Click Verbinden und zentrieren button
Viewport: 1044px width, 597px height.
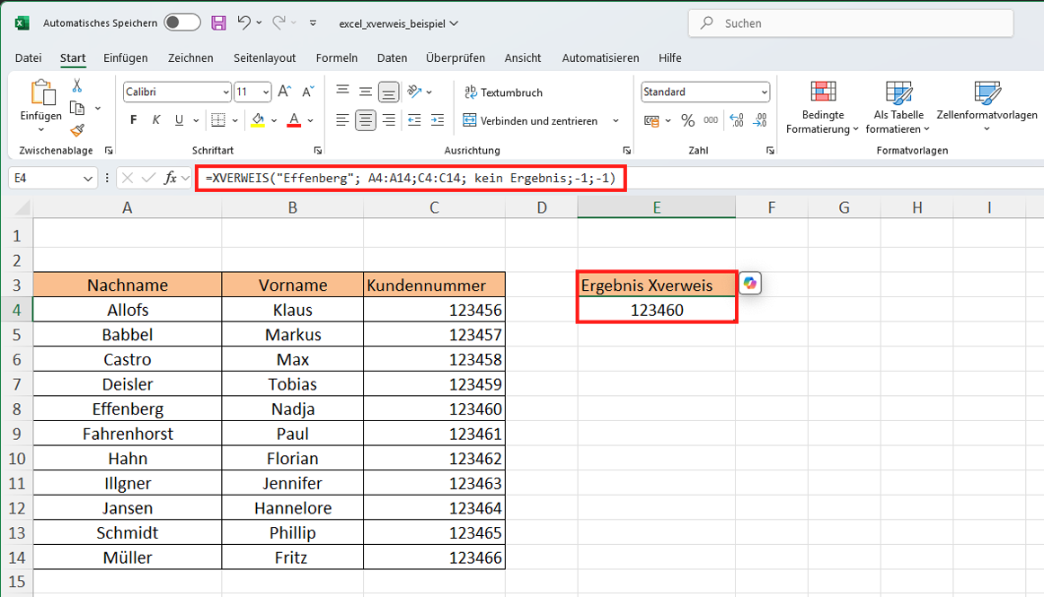(531, 120)
